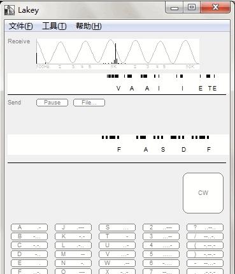Image resolution: width=235 pixels, height=274 pixels.
Task: Send letter W Morse key
Action: click(117, 263)
